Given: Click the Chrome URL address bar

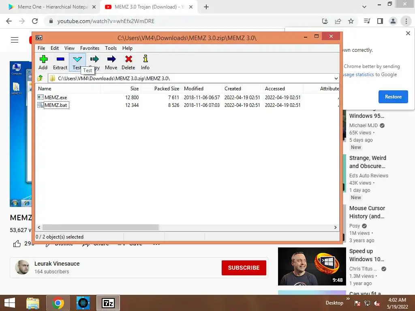Looking at the screenshot, I should pos(183,21).
